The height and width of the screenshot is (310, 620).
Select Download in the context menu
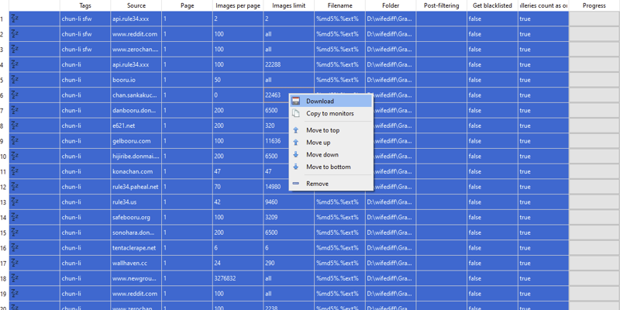[x=331, y=102]
